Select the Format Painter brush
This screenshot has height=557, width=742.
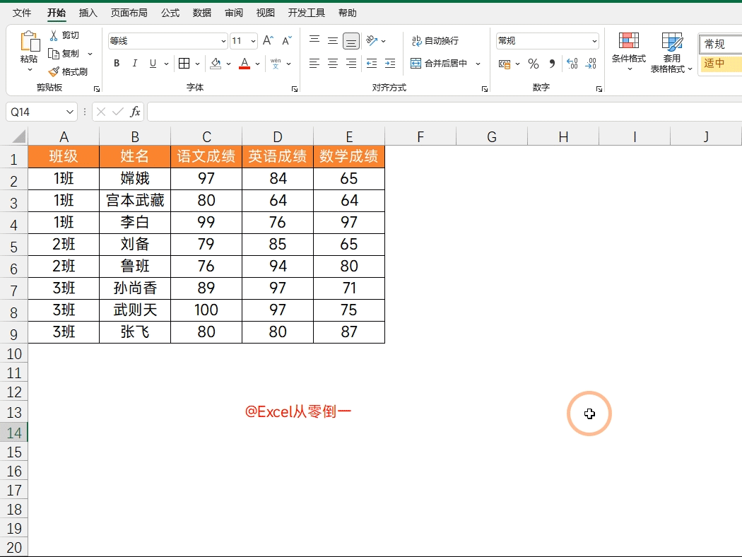click(54, 72)
